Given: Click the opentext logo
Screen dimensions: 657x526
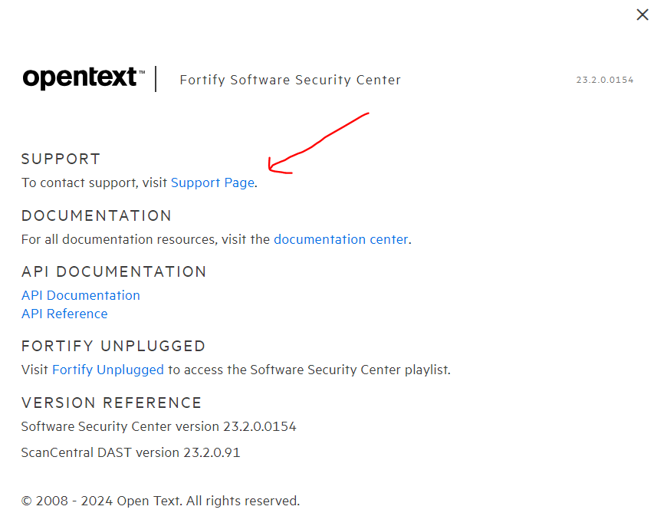Looking at the screenshot, I should point(80,78).
